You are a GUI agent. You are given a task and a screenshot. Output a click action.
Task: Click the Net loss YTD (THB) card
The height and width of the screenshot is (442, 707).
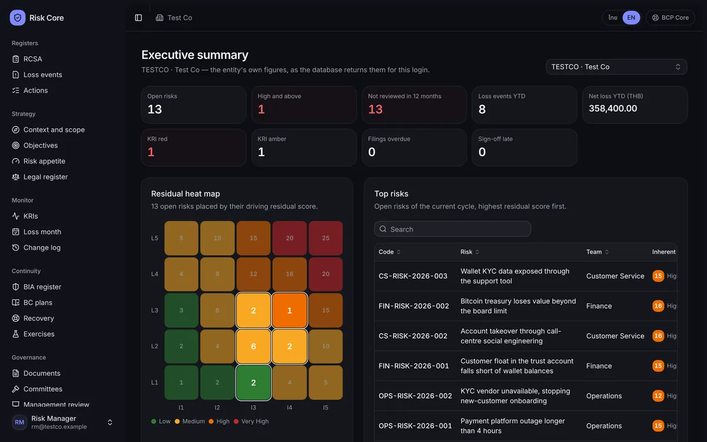[635, 105]
